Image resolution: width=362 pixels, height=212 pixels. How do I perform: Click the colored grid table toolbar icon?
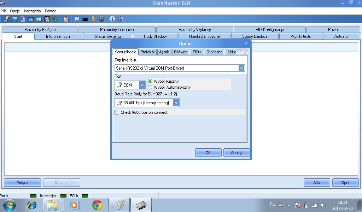[31, 19]
